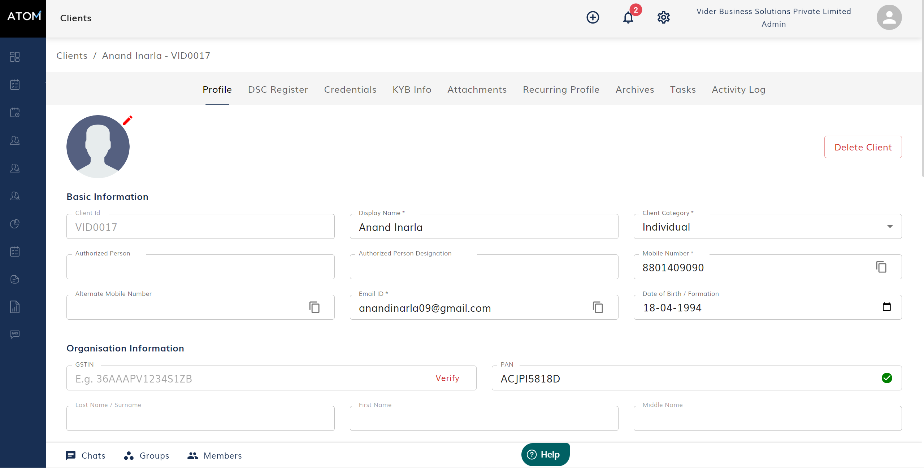924x468 pixels.
Task: Click the add new plus icon
Action: (593, 17)
